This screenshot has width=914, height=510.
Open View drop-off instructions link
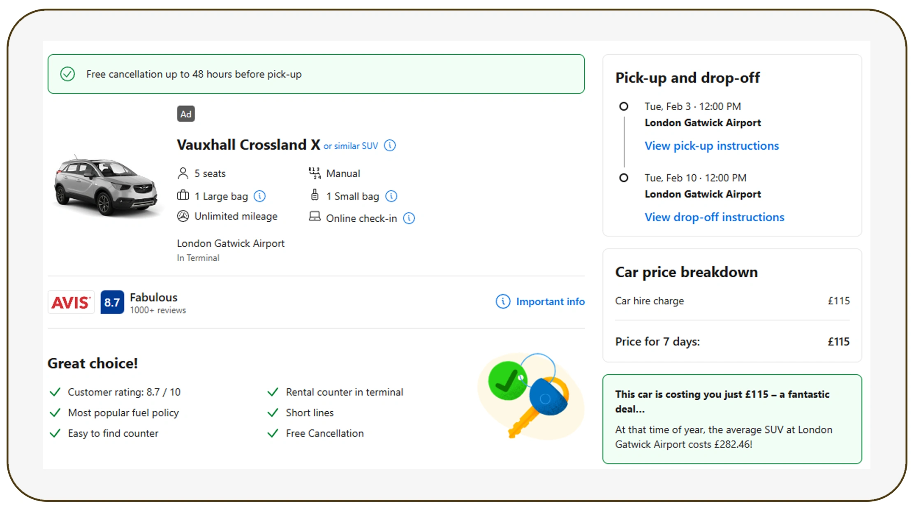coord(714,217)
